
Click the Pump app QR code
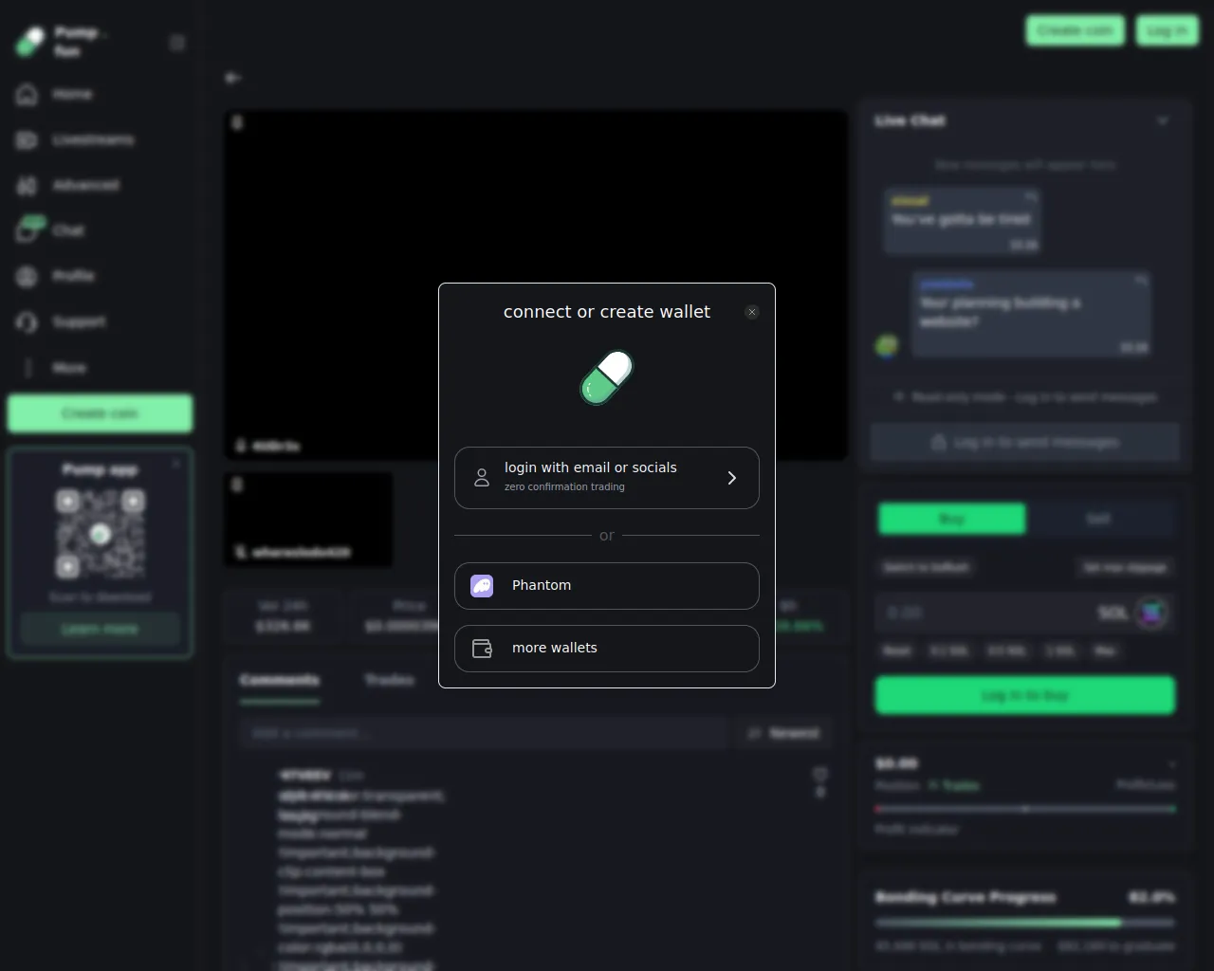click(100, 534)
